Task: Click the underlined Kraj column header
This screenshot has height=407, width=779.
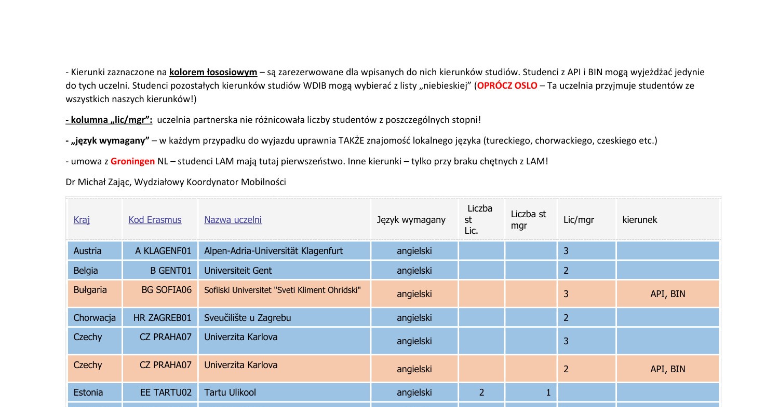Action: [82, 220]
